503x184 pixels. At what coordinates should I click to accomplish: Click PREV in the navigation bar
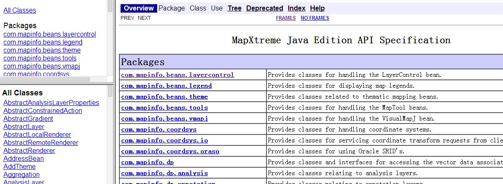coord(127,18)
